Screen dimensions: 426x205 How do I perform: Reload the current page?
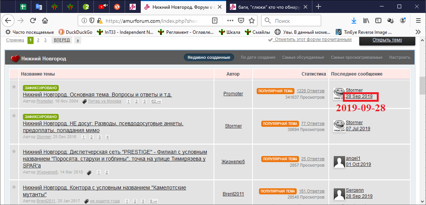point(33,20)
